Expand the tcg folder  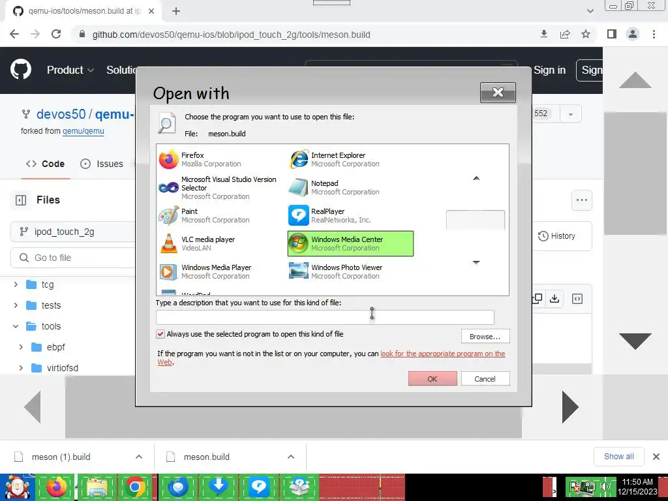coord(16,284)
